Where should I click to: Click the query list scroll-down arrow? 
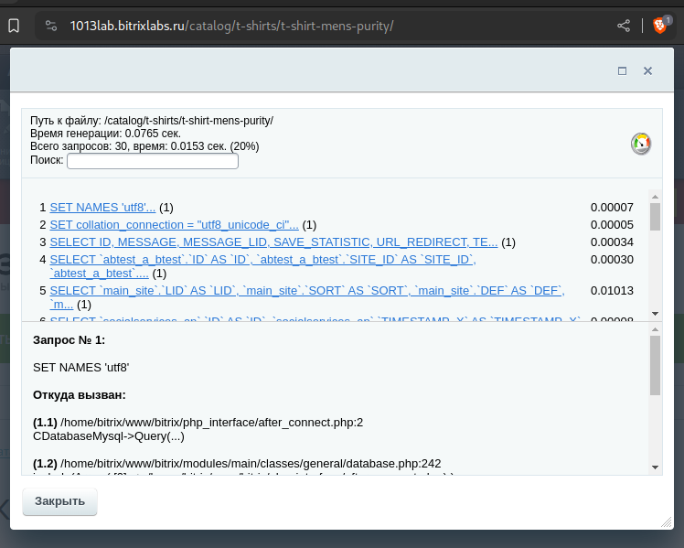coord(655,314)
